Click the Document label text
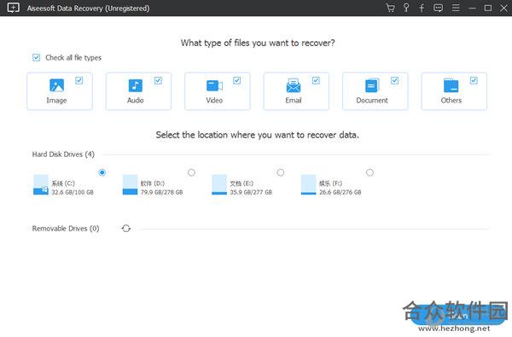Screen dimensions: 512x337 (372, 101)
